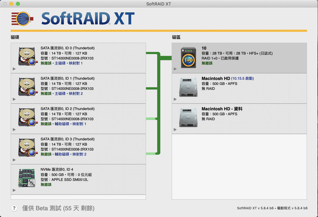This screenshot has height=217, width=318.
Task: Click 'Macintosh HD - 資料' volume name
Action: (222, 109)
